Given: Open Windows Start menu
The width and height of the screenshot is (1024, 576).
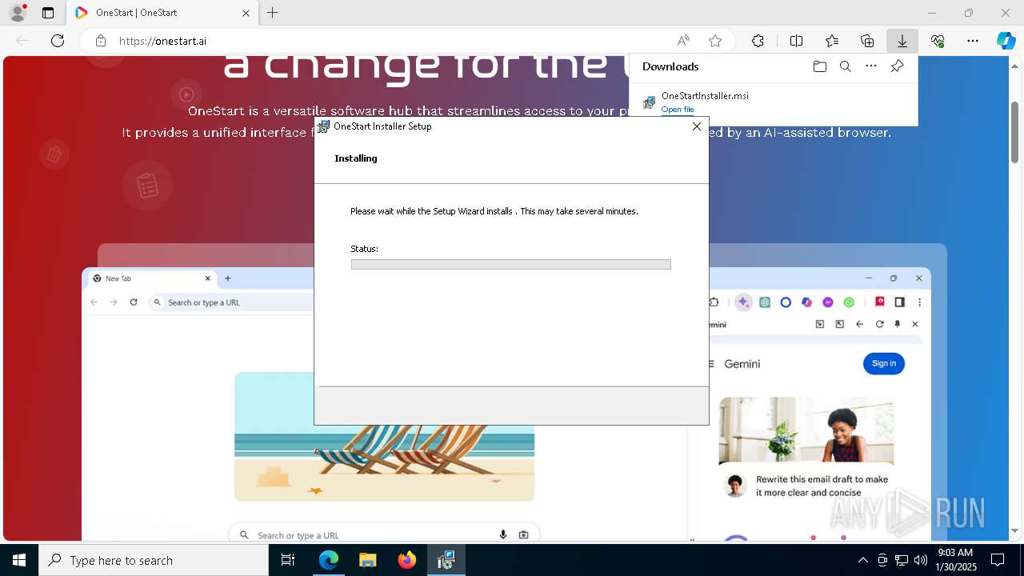Looking at the screenshot, I should 19,560.
